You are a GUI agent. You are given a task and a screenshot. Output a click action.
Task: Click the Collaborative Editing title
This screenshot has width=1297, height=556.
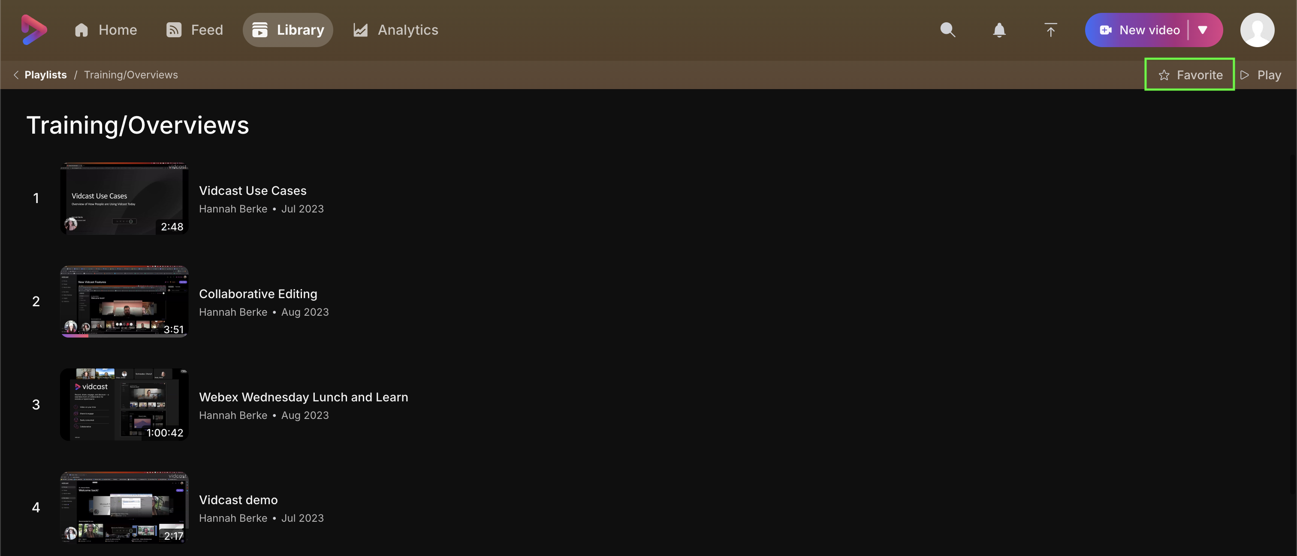pyautogui.click(x=258, y=293)
